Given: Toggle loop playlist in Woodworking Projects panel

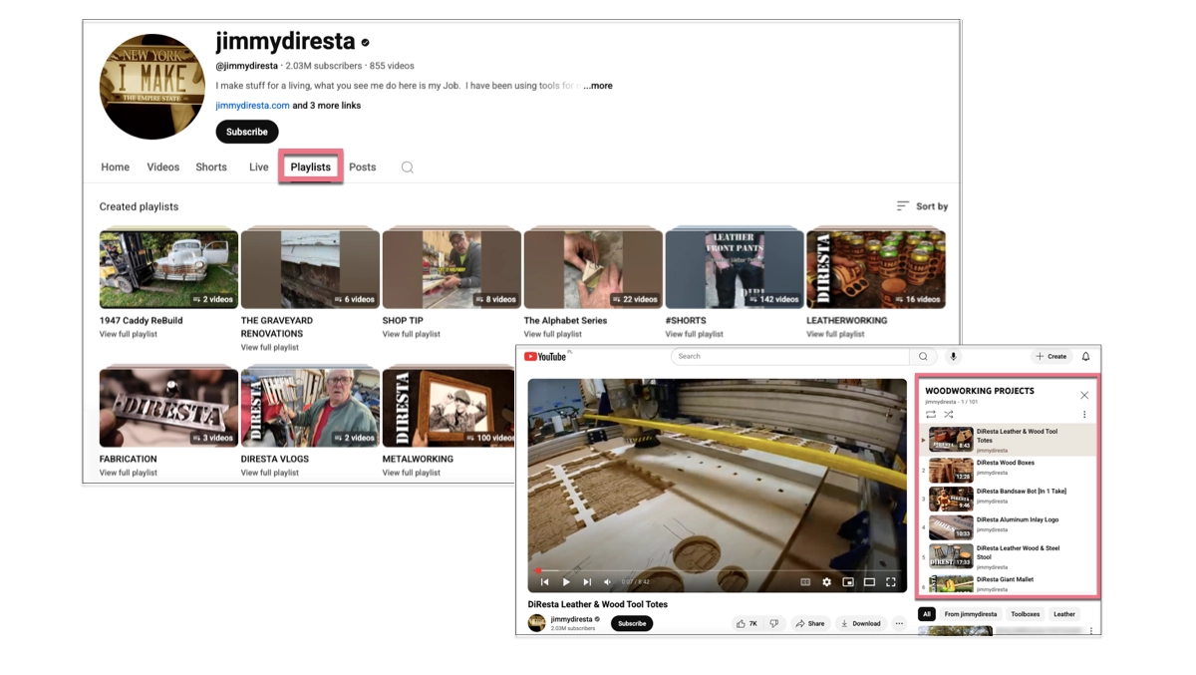Looking at the screenshot, I should 932,414.
